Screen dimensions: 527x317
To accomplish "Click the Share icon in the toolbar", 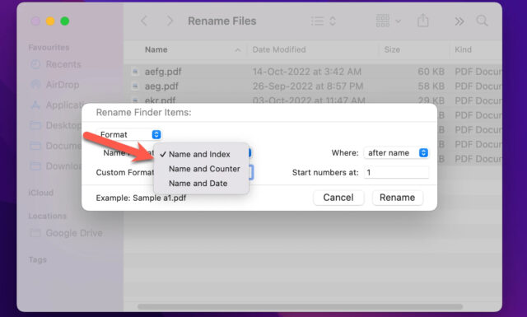I will (x=423, y=21).
